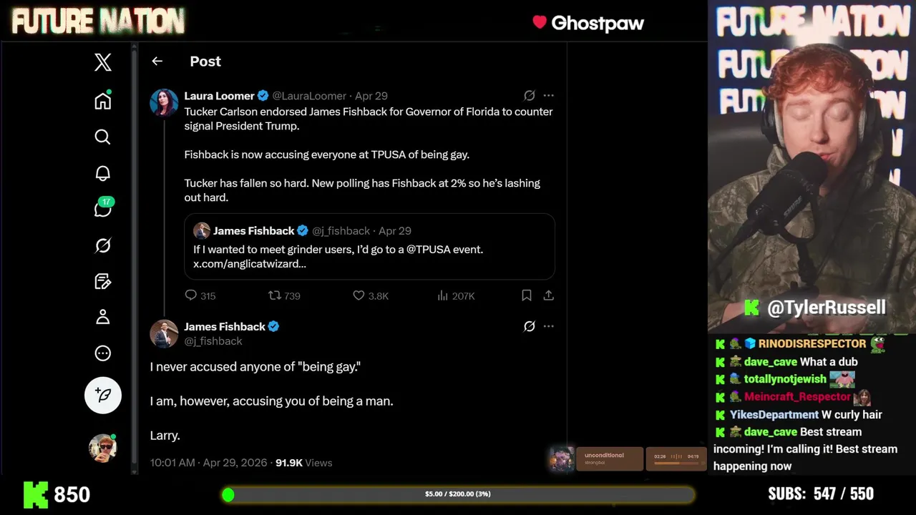Click totallynotjewish username in chat
This screenshot has height=515, width=916.
[785, 379]
